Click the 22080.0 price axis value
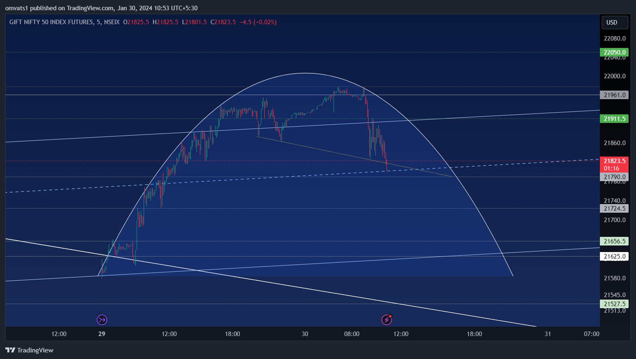636x359 pixels. tap(615, 39)
